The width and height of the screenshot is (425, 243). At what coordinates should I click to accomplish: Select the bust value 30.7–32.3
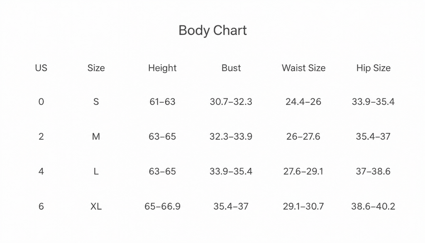pyautogui.click(x=231, y=102)
